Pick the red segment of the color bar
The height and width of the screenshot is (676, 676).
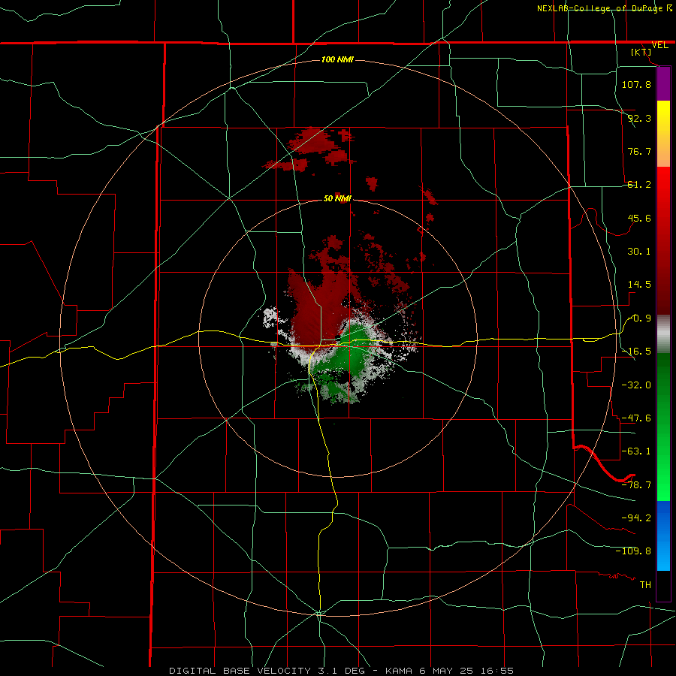663,240
